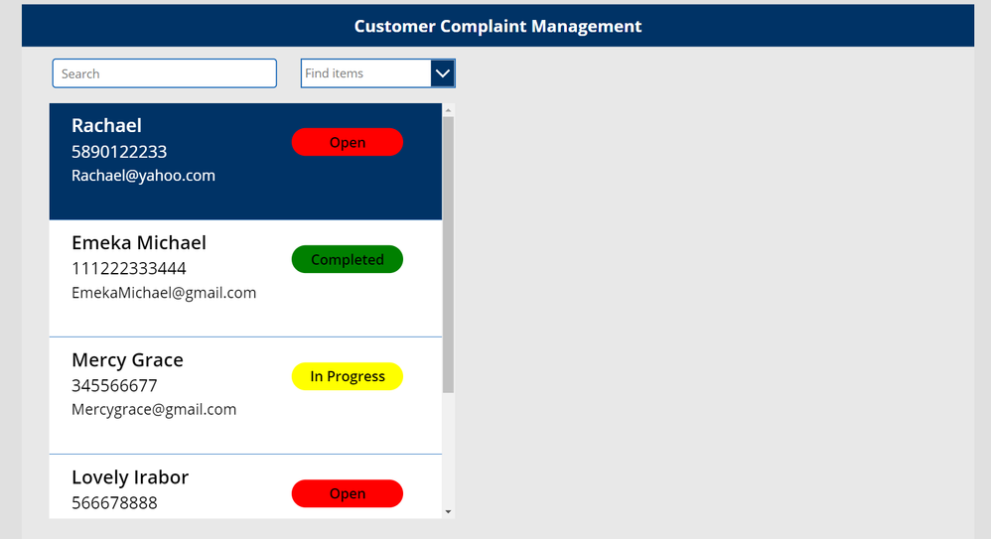The height and width of the screenshot is (539, 991).
Task: Click Emeka Michael's Completed status badge
Action: tap(347, 259)
